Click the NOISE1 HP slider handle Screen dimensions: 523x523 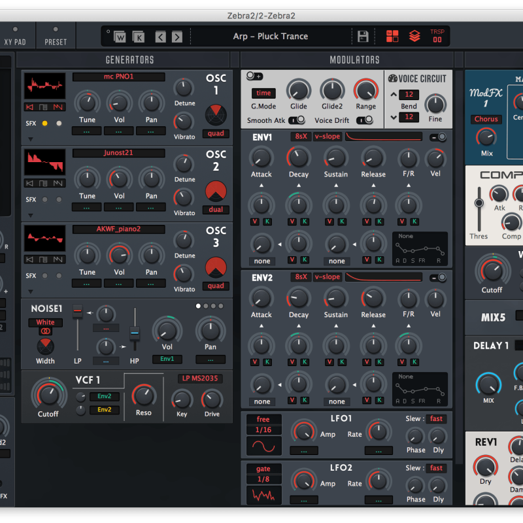pos(135,334)
